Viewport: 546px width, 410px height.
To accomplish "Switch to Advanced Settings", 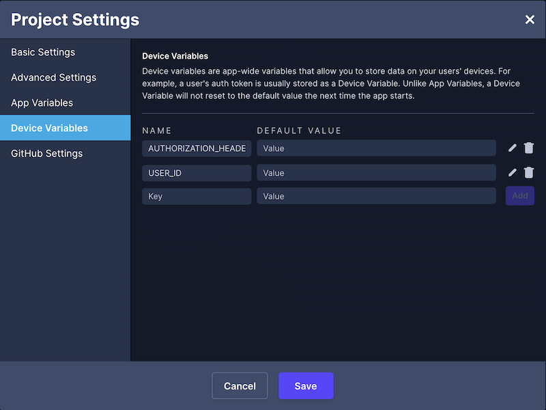I will pos(66,77).
